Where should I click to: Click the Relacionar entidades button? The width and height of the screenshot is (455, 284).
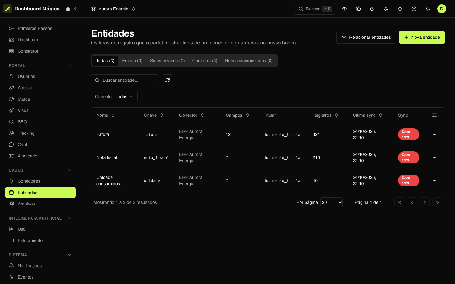click(366, 37)
